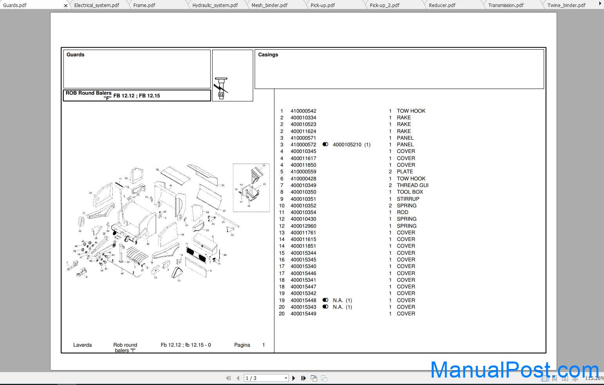
Task: Click 'FB 12.12 ; FB 12.15' model text
Action: (x=137, y=95)
